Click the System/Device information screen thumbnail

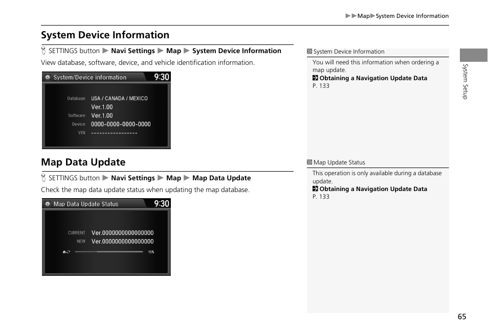(x=106, y=110)
